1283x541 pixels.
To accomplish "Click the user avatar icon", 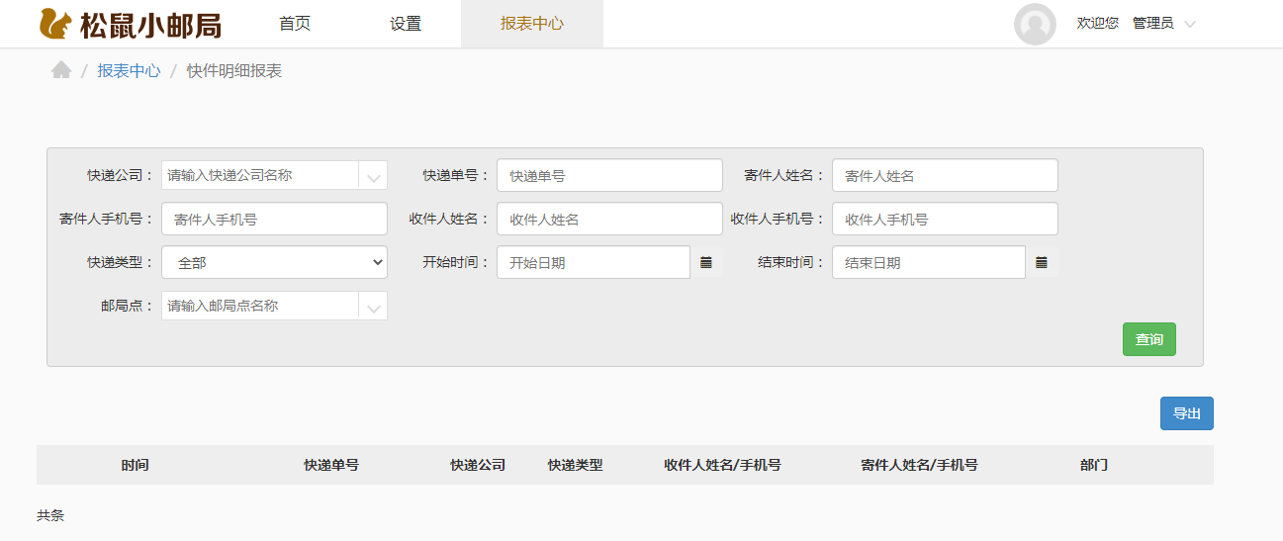I will pyautogui.click(x=1035, y=24).
